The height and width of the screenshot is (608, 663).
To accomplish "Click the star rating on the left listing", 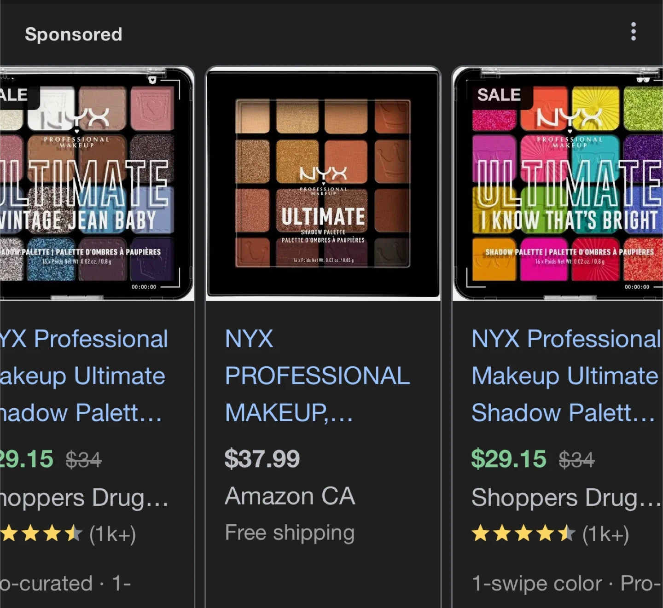I will 41,534.
